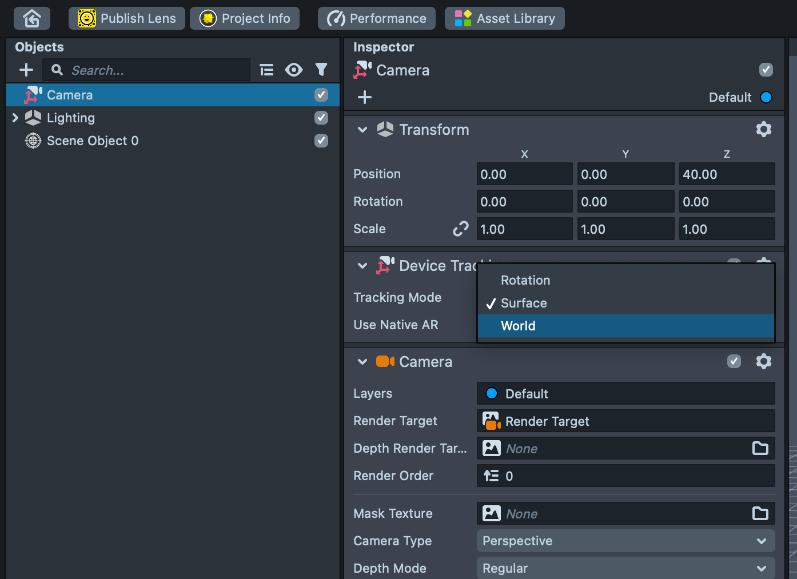This screenshot has width=797, height=579.
Task: Open the Asset Library
Action: (505, 18)
